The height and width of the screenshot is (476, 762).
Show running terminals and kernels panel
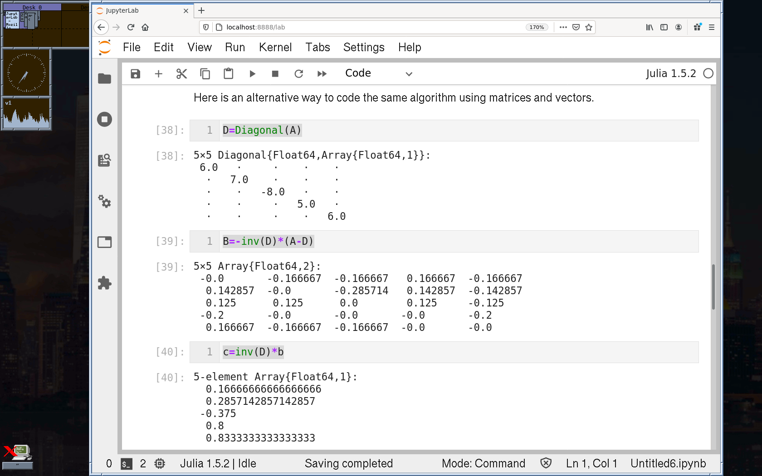[104, 120]
